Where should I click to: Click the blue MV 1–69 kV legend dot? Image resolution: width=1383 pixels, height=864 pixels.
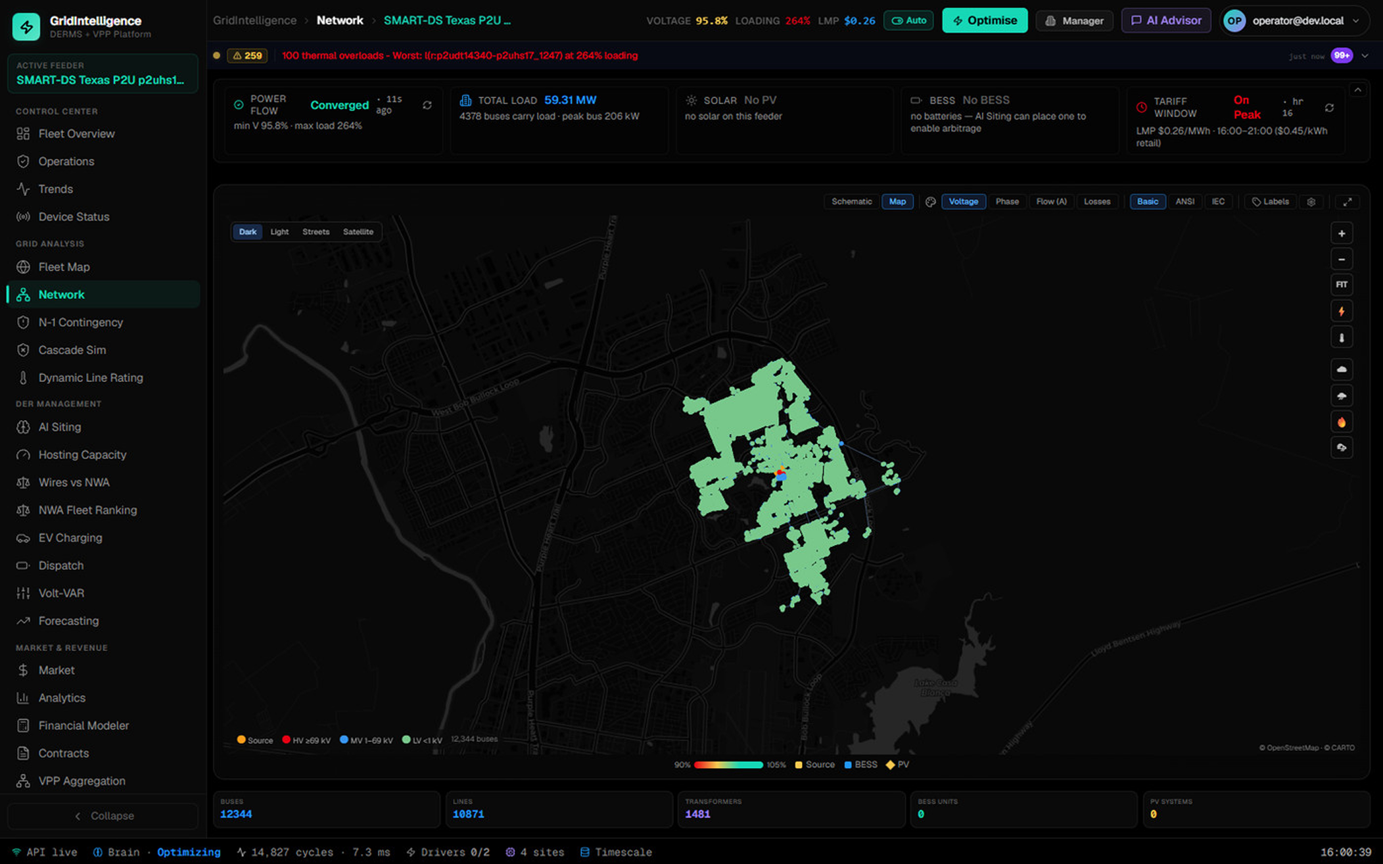pyautogui.click(x=344, y=740)
